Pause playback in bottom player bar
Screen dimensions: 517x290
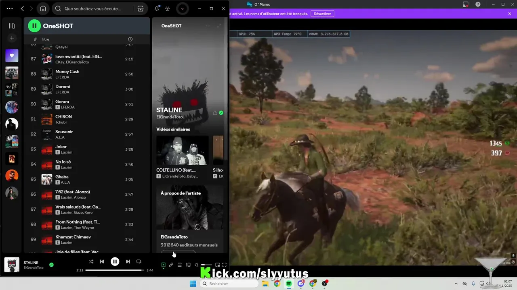[x=115, y=262]
